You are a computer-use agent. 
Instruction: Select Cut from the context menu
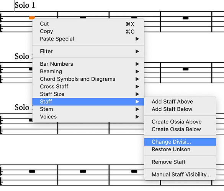point(88,24)
